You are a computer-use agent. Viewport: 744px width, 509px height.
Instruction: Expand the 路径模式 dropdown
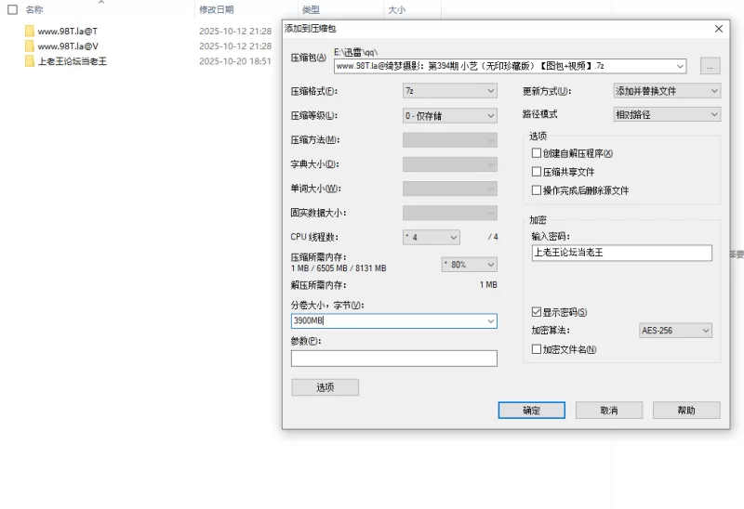point(667,114)
